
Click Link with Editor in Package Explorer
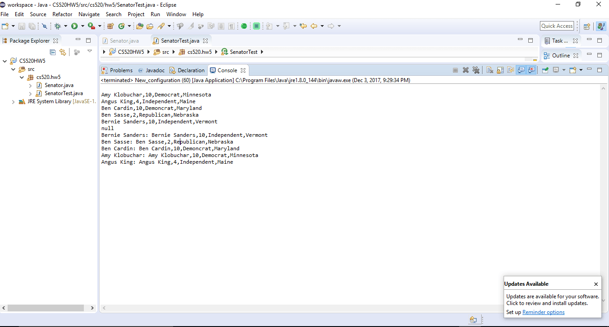63,52
